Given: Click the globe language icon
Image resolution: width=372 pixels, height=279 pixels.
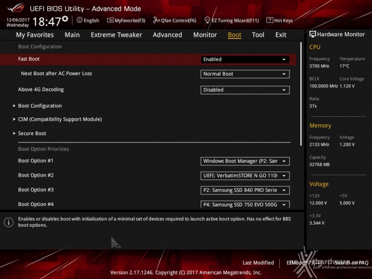Looking at the screenshot, I should [79, 20].
